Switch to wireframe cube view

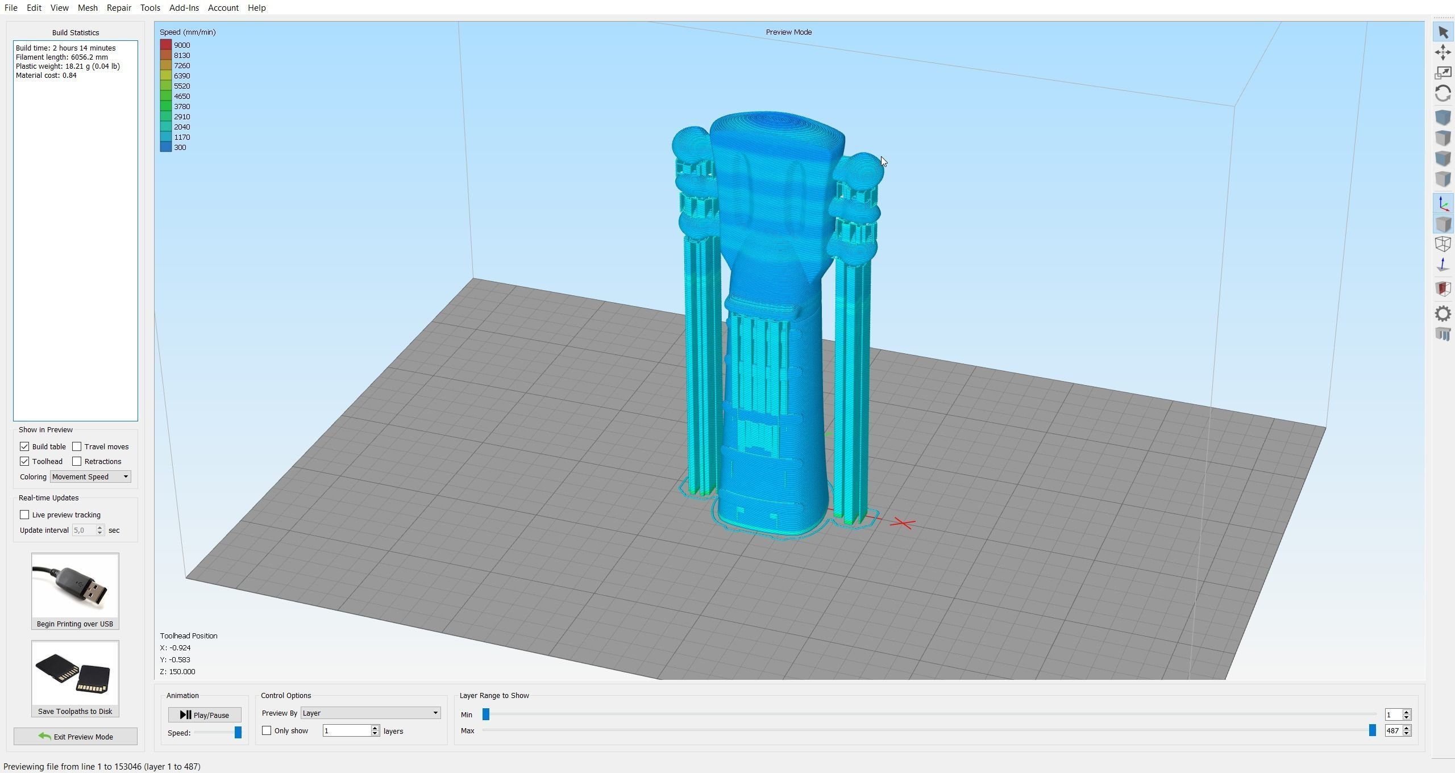click(1442, 244)
